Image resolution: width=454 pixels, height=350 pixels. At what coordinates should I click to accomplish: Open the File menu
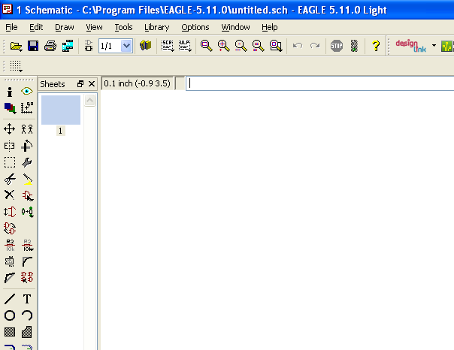tap(11, 27)
